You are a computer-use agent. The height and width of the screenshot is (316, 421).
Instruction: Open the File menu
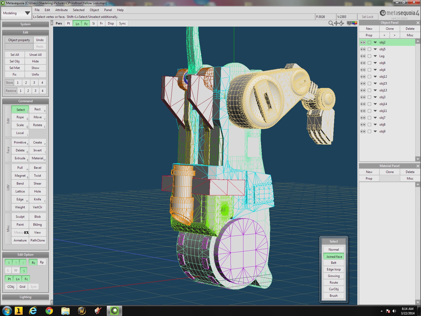pos(37,10)
